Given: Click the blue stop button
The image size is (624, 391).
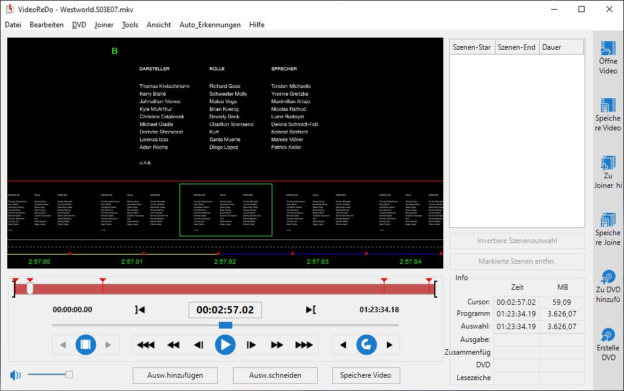Looking at the screenshot, I should (x=86, y=344).
